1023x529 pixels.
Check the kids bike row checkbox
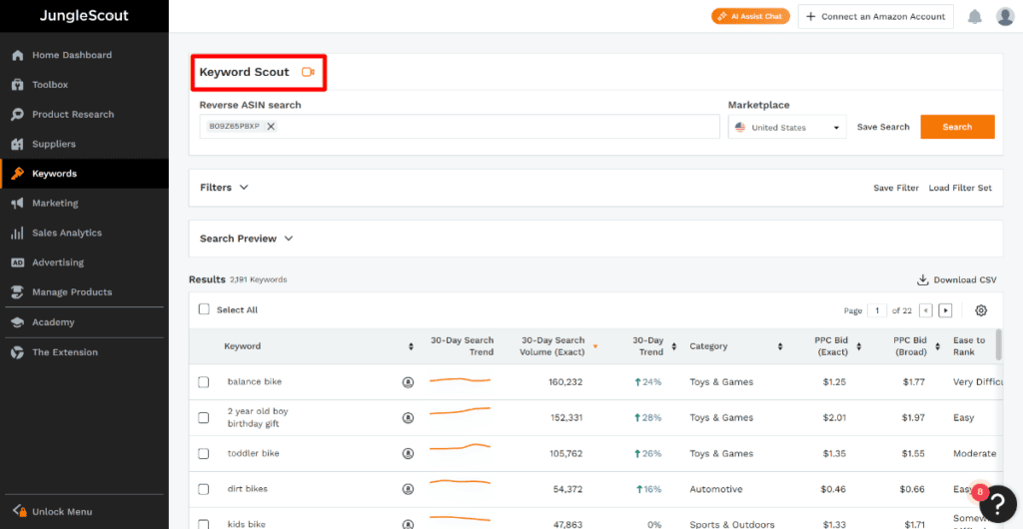click(x=204, y=524)
